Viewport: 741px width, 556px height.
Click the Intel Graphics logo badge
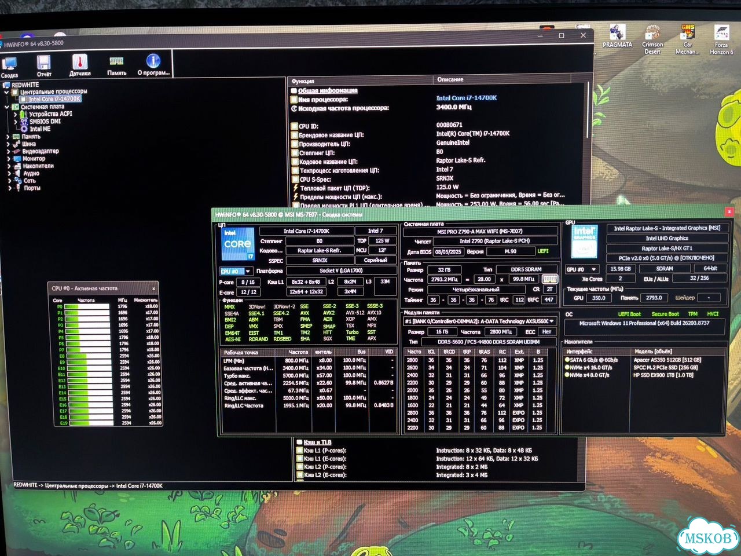coord(584,242)
